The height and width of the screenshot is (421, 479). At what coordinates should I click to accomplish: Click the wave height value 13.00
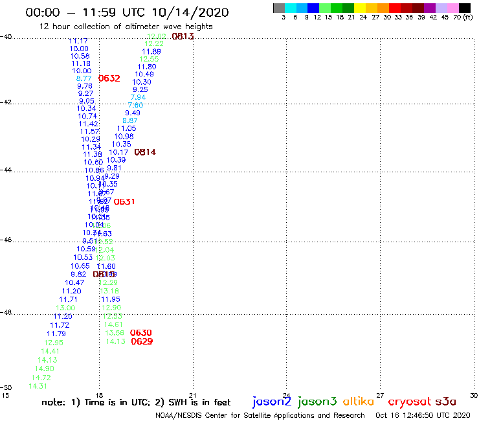(x=65, y=308)
